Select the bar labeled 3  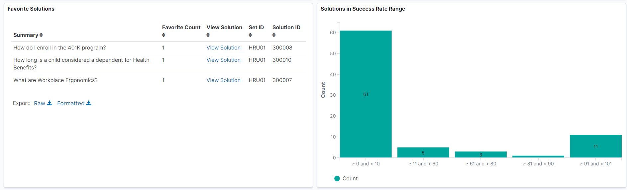480,154
